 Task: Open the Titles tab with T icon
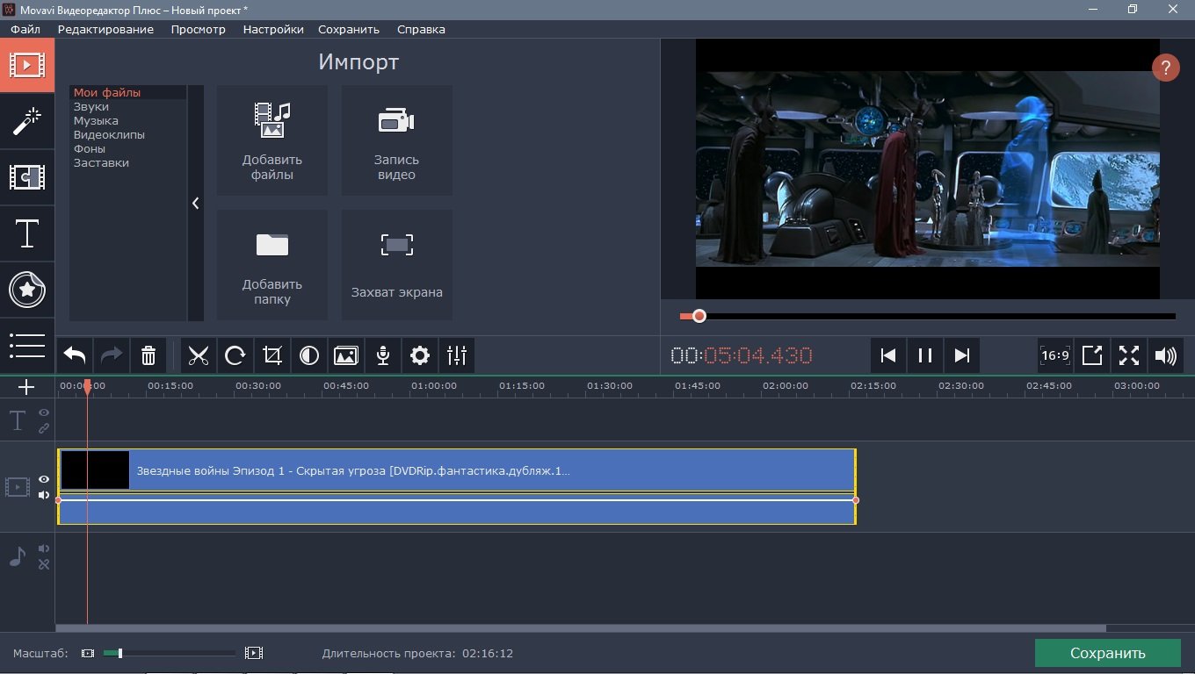27,234
